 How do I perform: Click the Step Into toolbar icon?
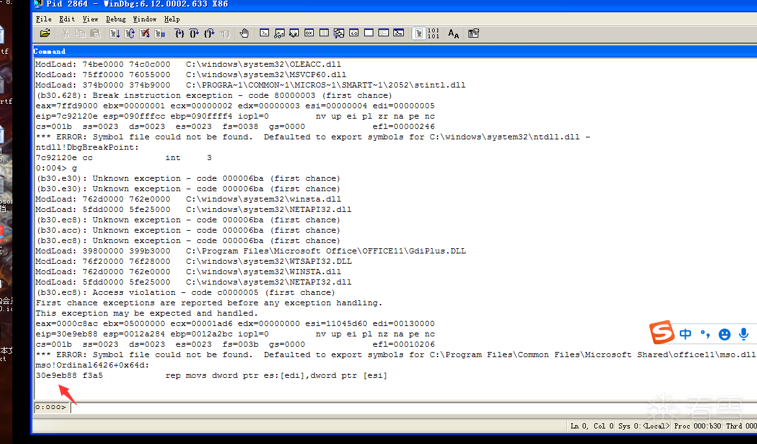pyautogui.click(x=179, y=33)
